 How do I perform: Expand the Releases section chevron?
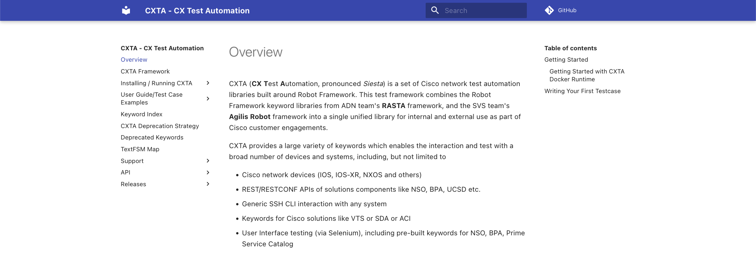pos(208,184)
